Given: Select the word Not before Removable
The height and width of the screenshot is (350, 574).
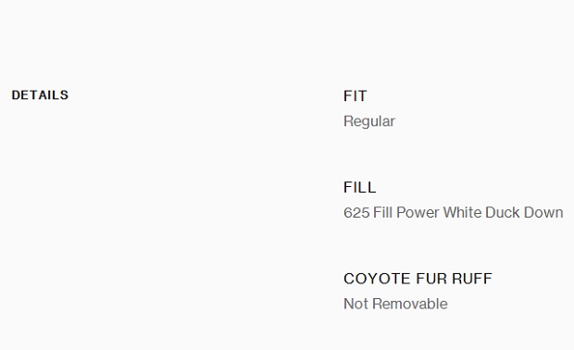Looking at the screenshot, I should point(356,304).
